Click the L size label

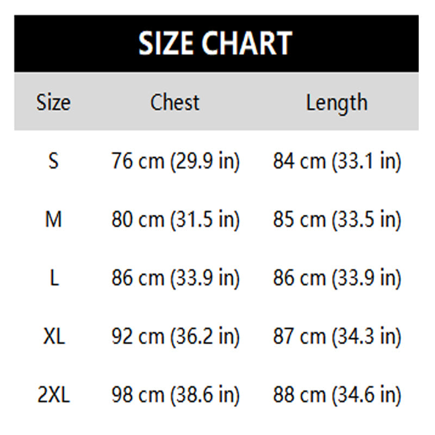pyautogui.click(x=53, y=278)
